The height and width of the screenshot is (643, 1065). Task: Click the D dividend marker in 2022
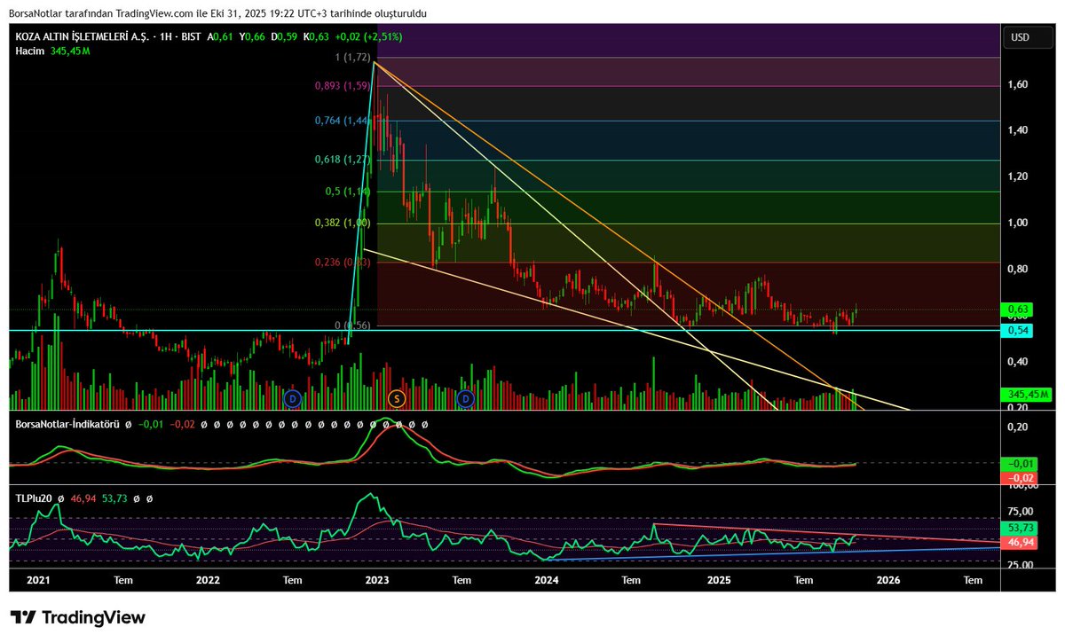293,399
